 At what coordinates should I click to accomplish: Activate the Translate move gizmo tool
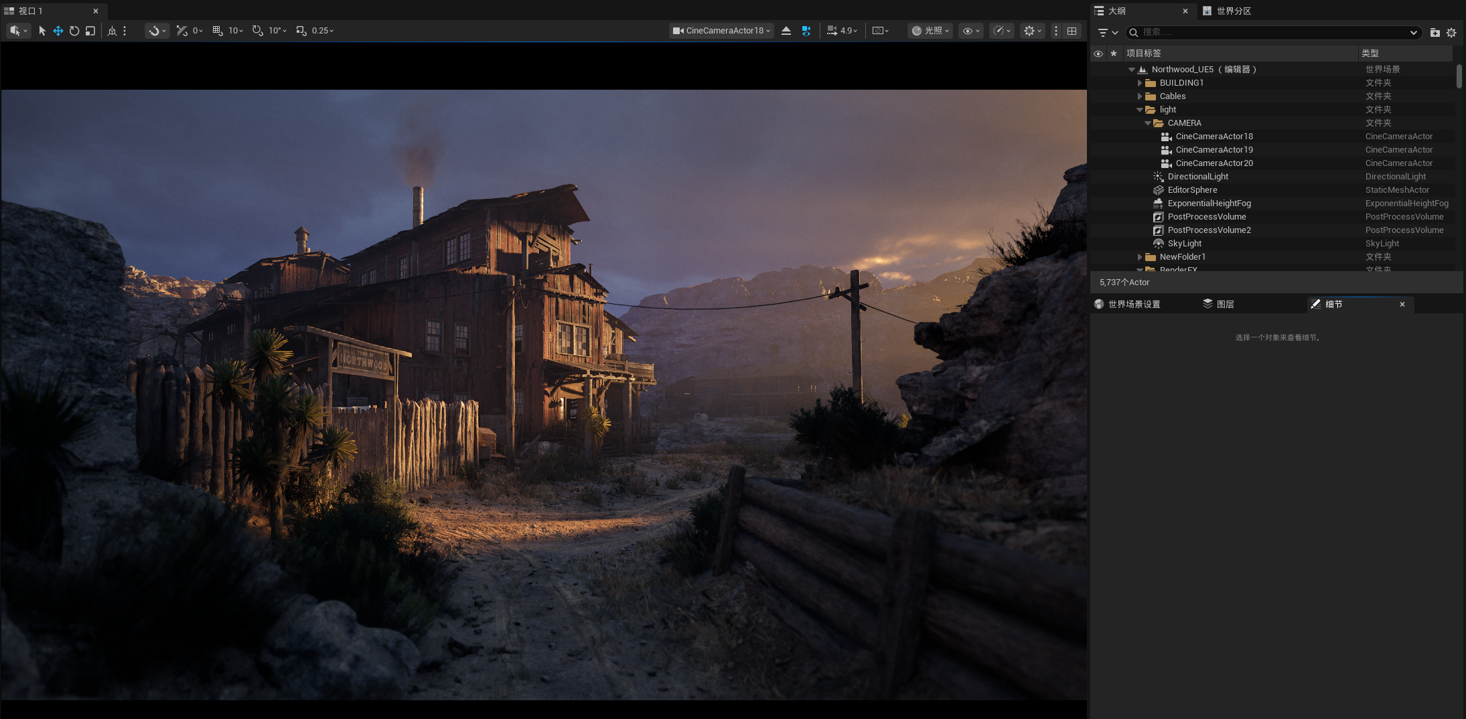[58, 31]
